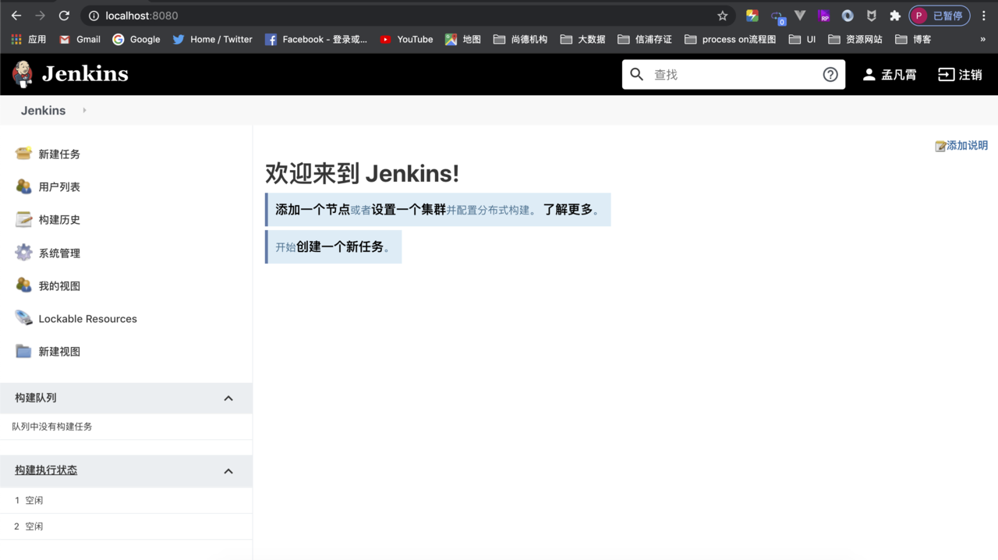
Task: Click the 新建任务 new item icon
Action: 23,154
